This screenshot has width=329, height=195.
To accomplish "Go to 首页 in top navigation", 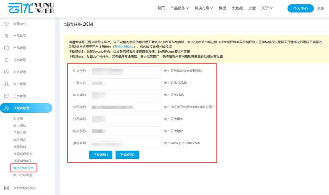I will coord(161,8).
